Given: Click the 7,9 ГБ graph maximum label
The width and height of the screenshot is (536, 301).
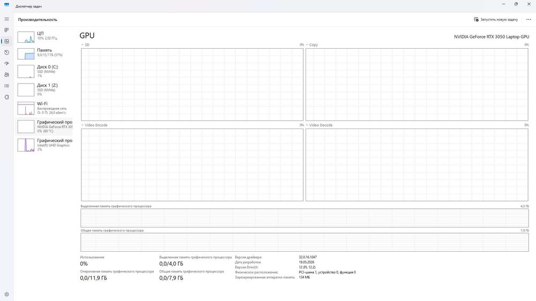Looking at the screenshot, I should click(x=524, y=230).
